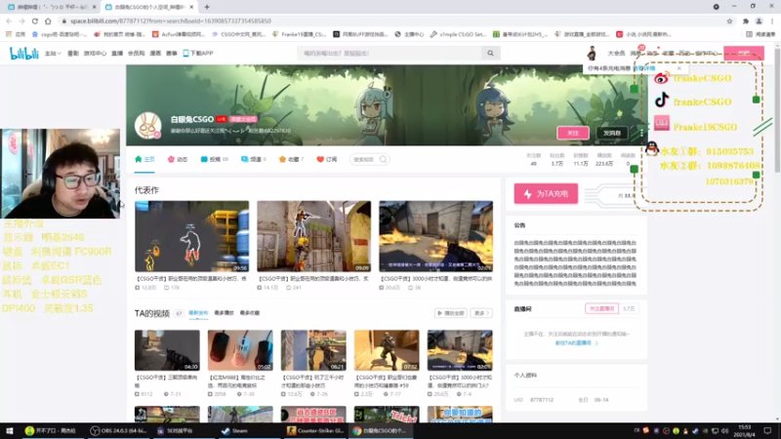Click the magnifier search button in header
Viewport: 781px width, 439px height.
(491, 54)
